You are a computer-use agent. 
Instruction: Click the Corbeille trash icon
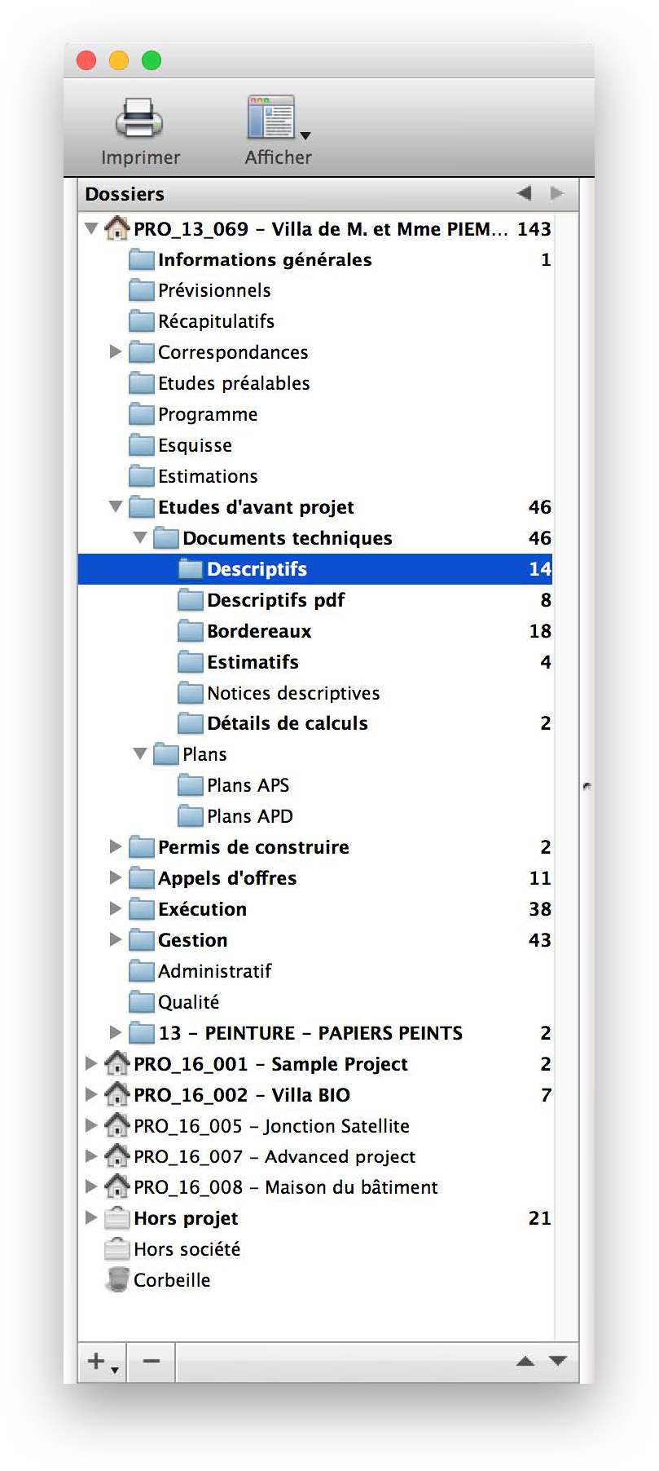coord(117,1279)
